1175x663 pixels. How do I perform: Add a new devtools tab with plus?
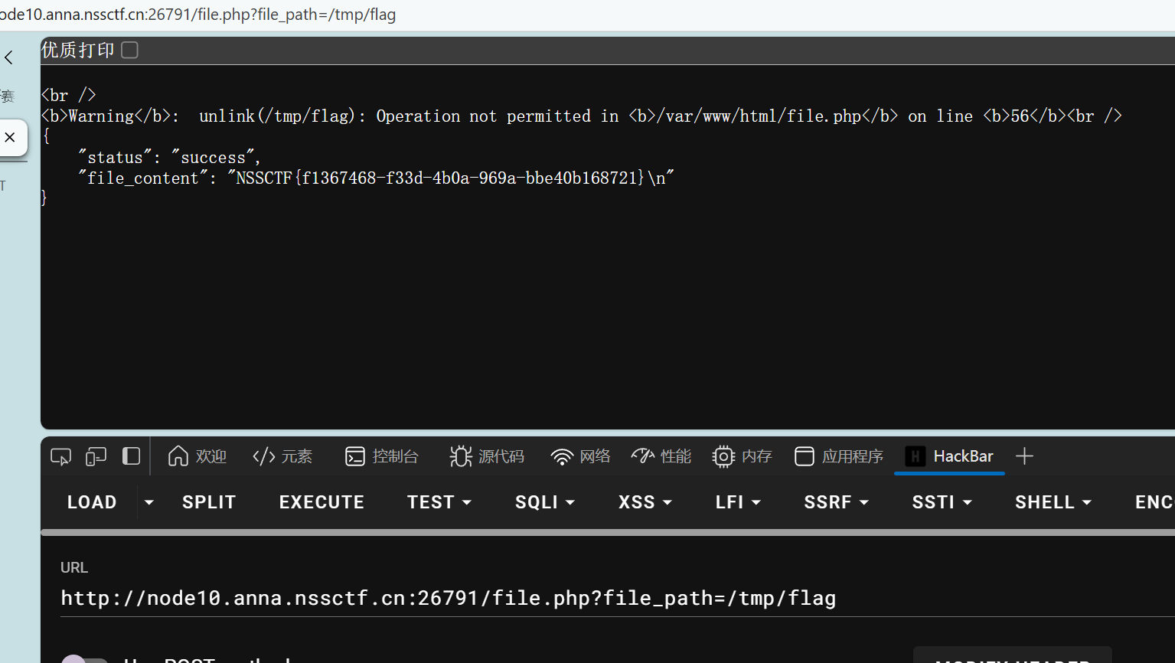click(x=1024, y=457)
